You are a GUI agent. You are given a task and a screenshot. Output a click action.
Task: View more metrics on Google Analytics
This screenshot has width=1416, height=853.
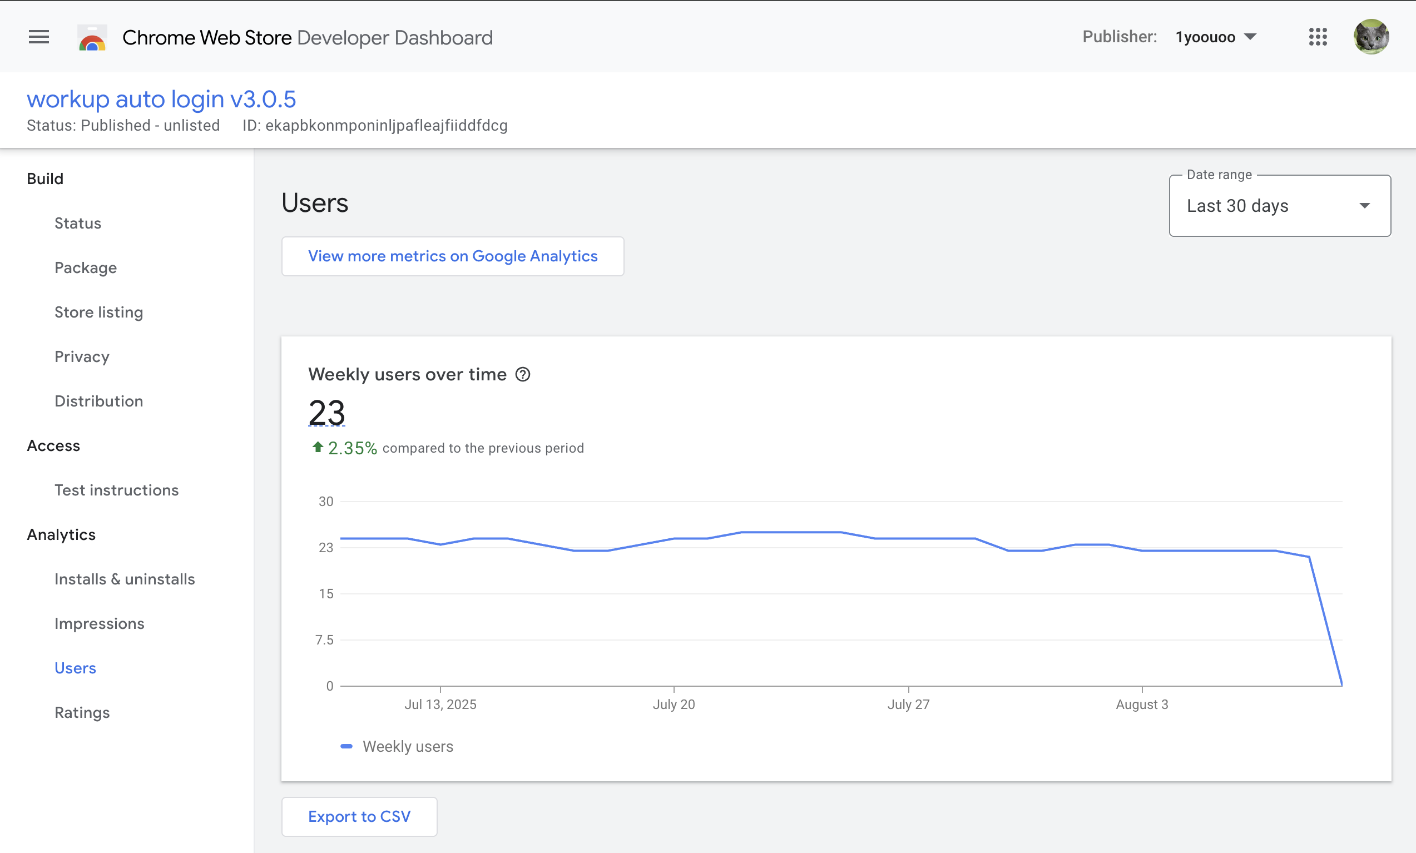pyautogui.click(x=452, y=256)
